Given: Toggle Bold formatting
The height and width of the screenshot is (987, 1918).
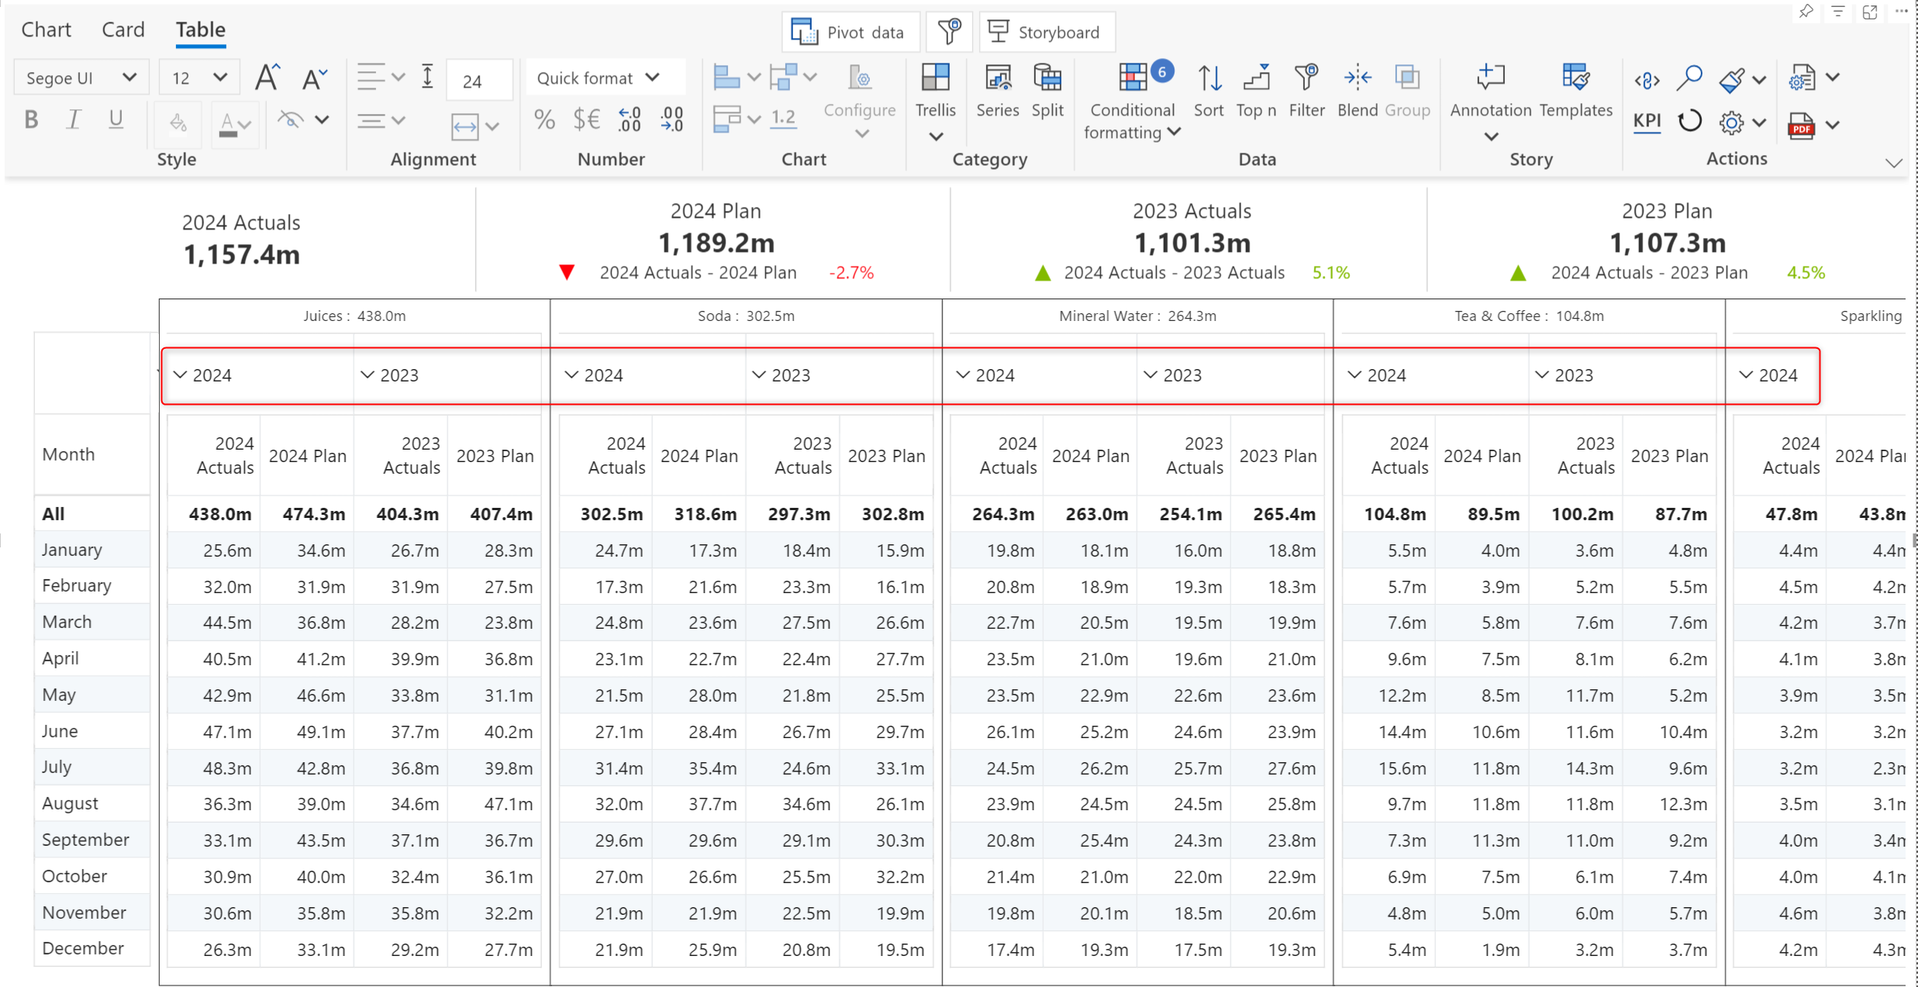Looking at the screenshot, I should coord(31,120).
